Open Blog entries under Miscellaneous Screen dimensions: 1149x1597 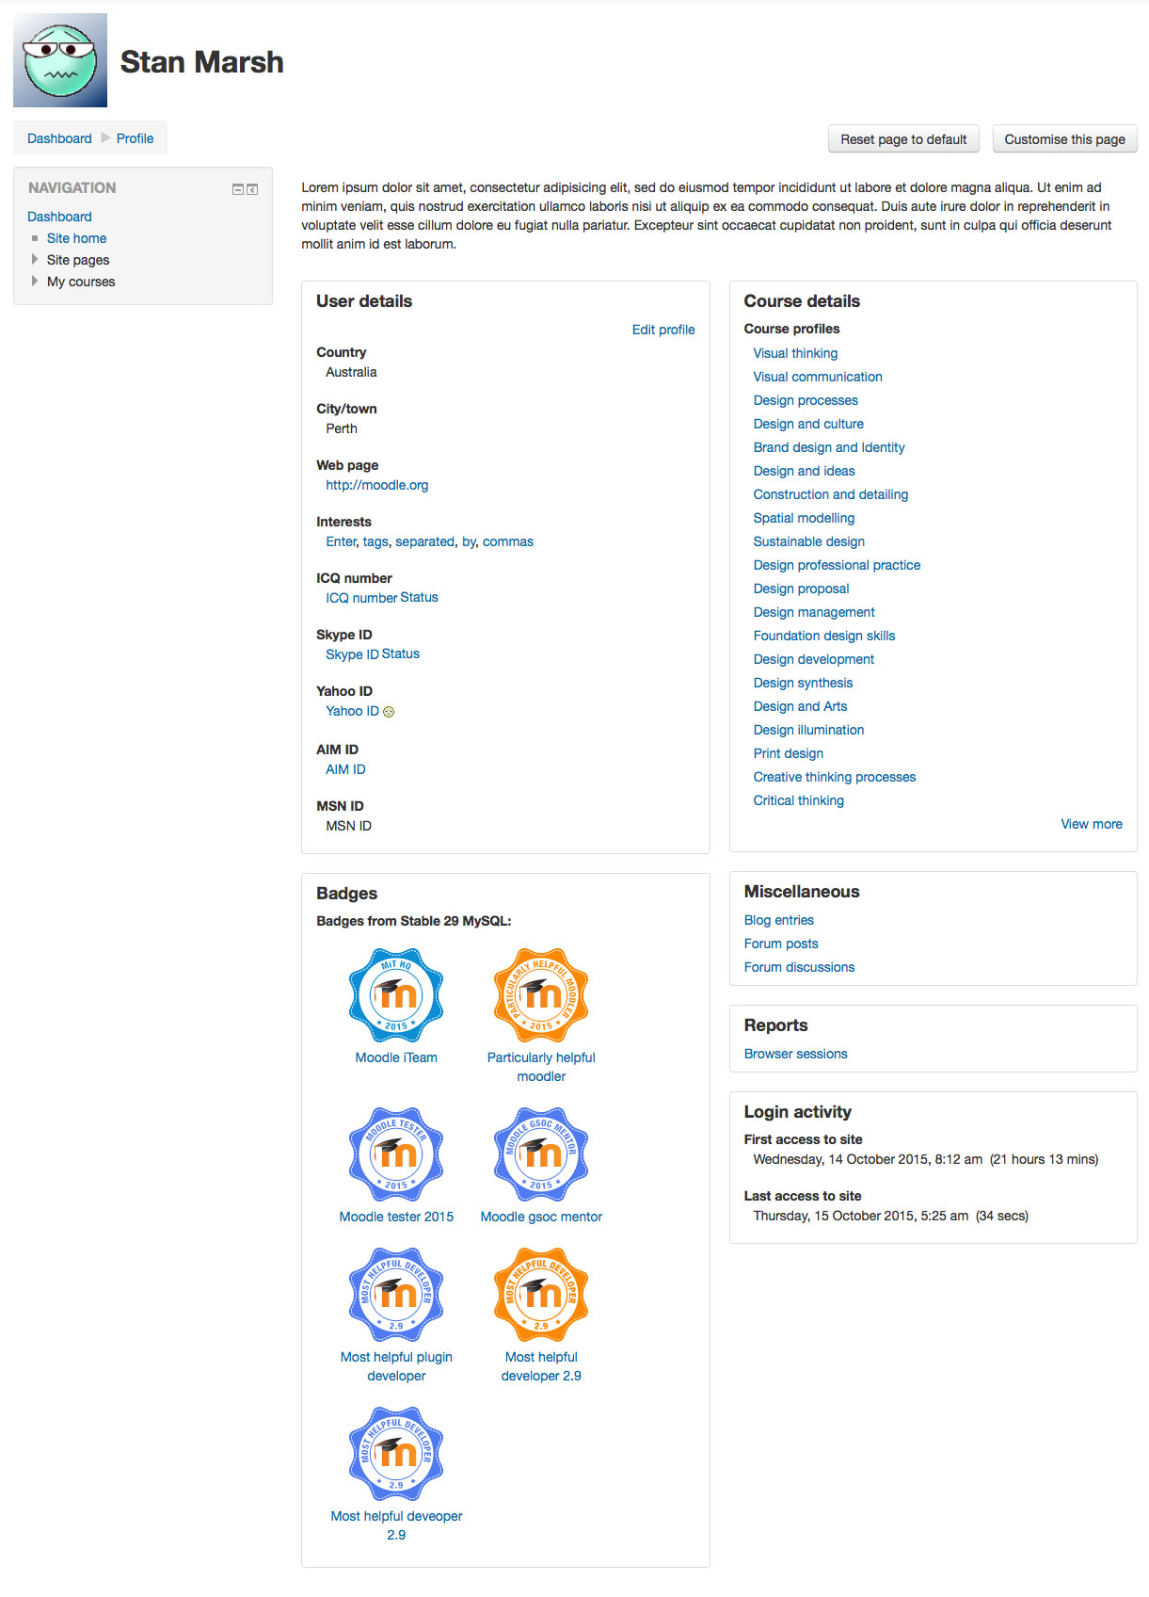click(x=779, y=920)
